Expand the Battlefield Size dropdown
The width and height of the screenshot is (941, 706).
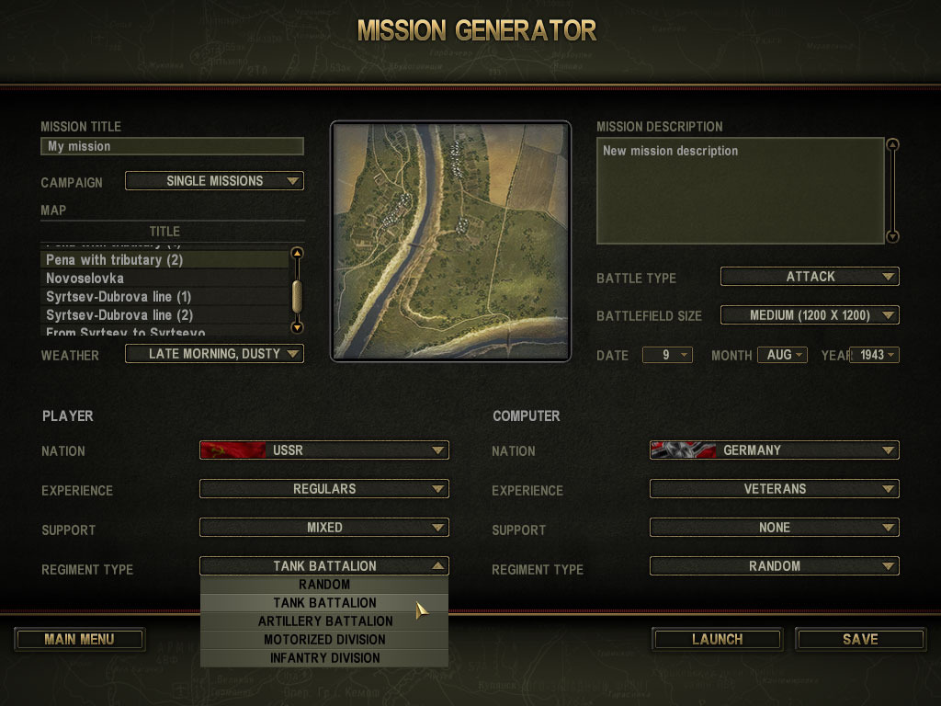810,315
